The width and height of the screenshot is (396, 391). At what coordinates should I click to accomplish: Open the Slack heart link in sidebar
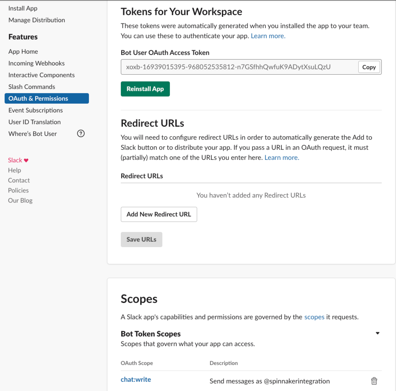pos(18,160)
